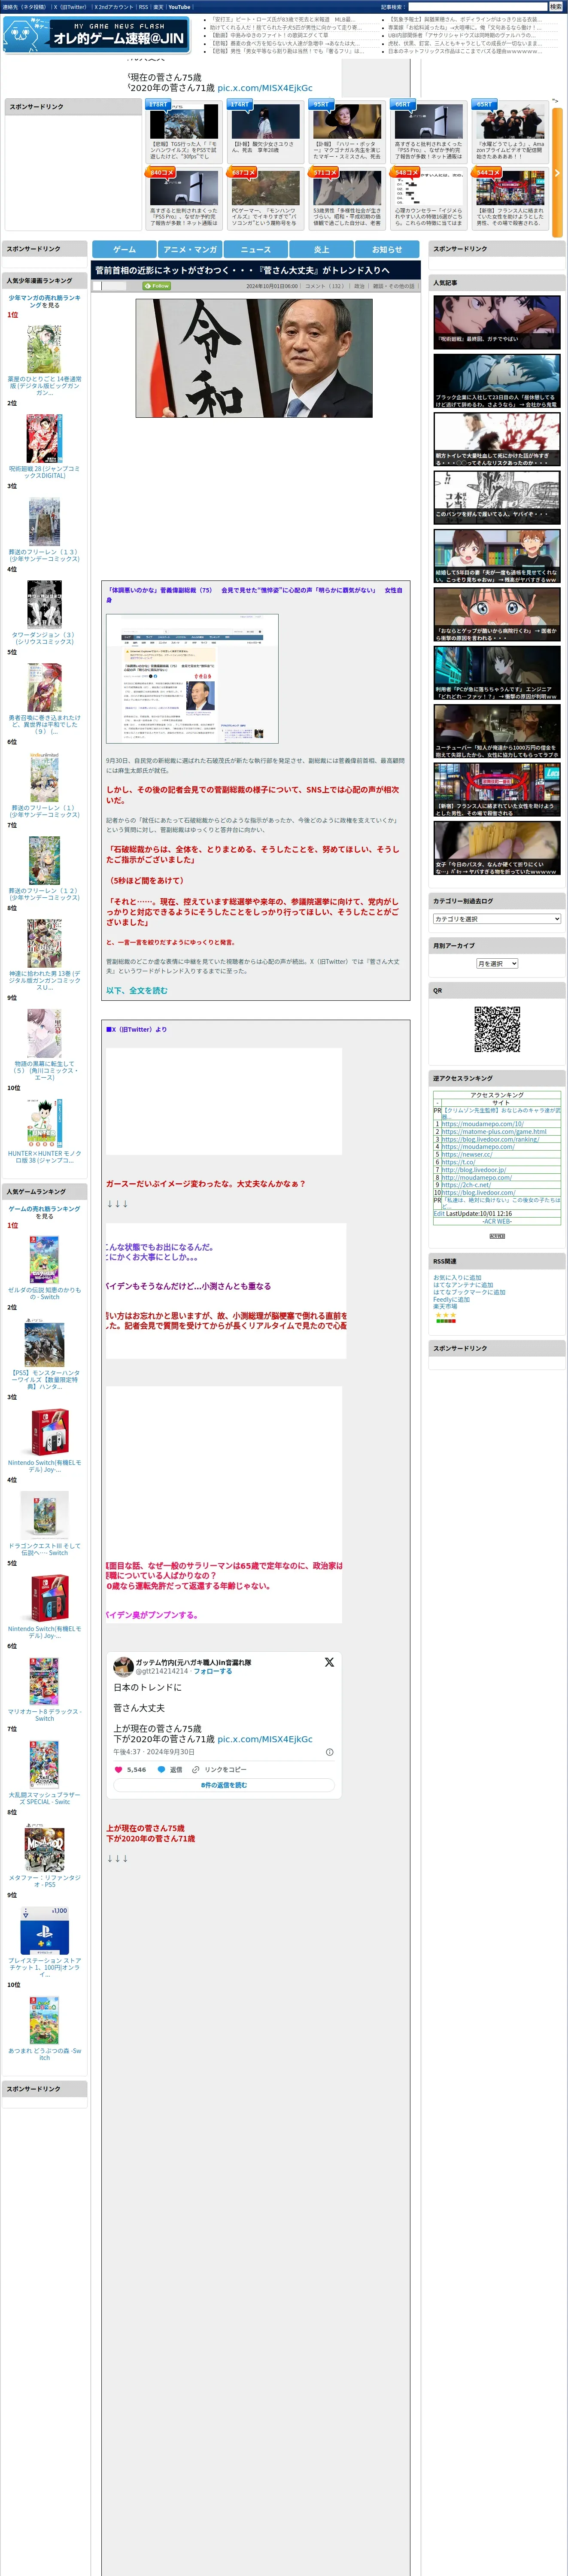Click the X logo on embedded tweet
Image resolution: width=568 pixels, height=2576 pixels.
click(x=329, y=1661)
